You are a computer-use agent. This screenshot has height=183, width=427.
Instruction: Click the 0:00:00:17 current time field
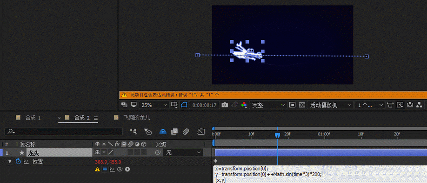point(205,105)
